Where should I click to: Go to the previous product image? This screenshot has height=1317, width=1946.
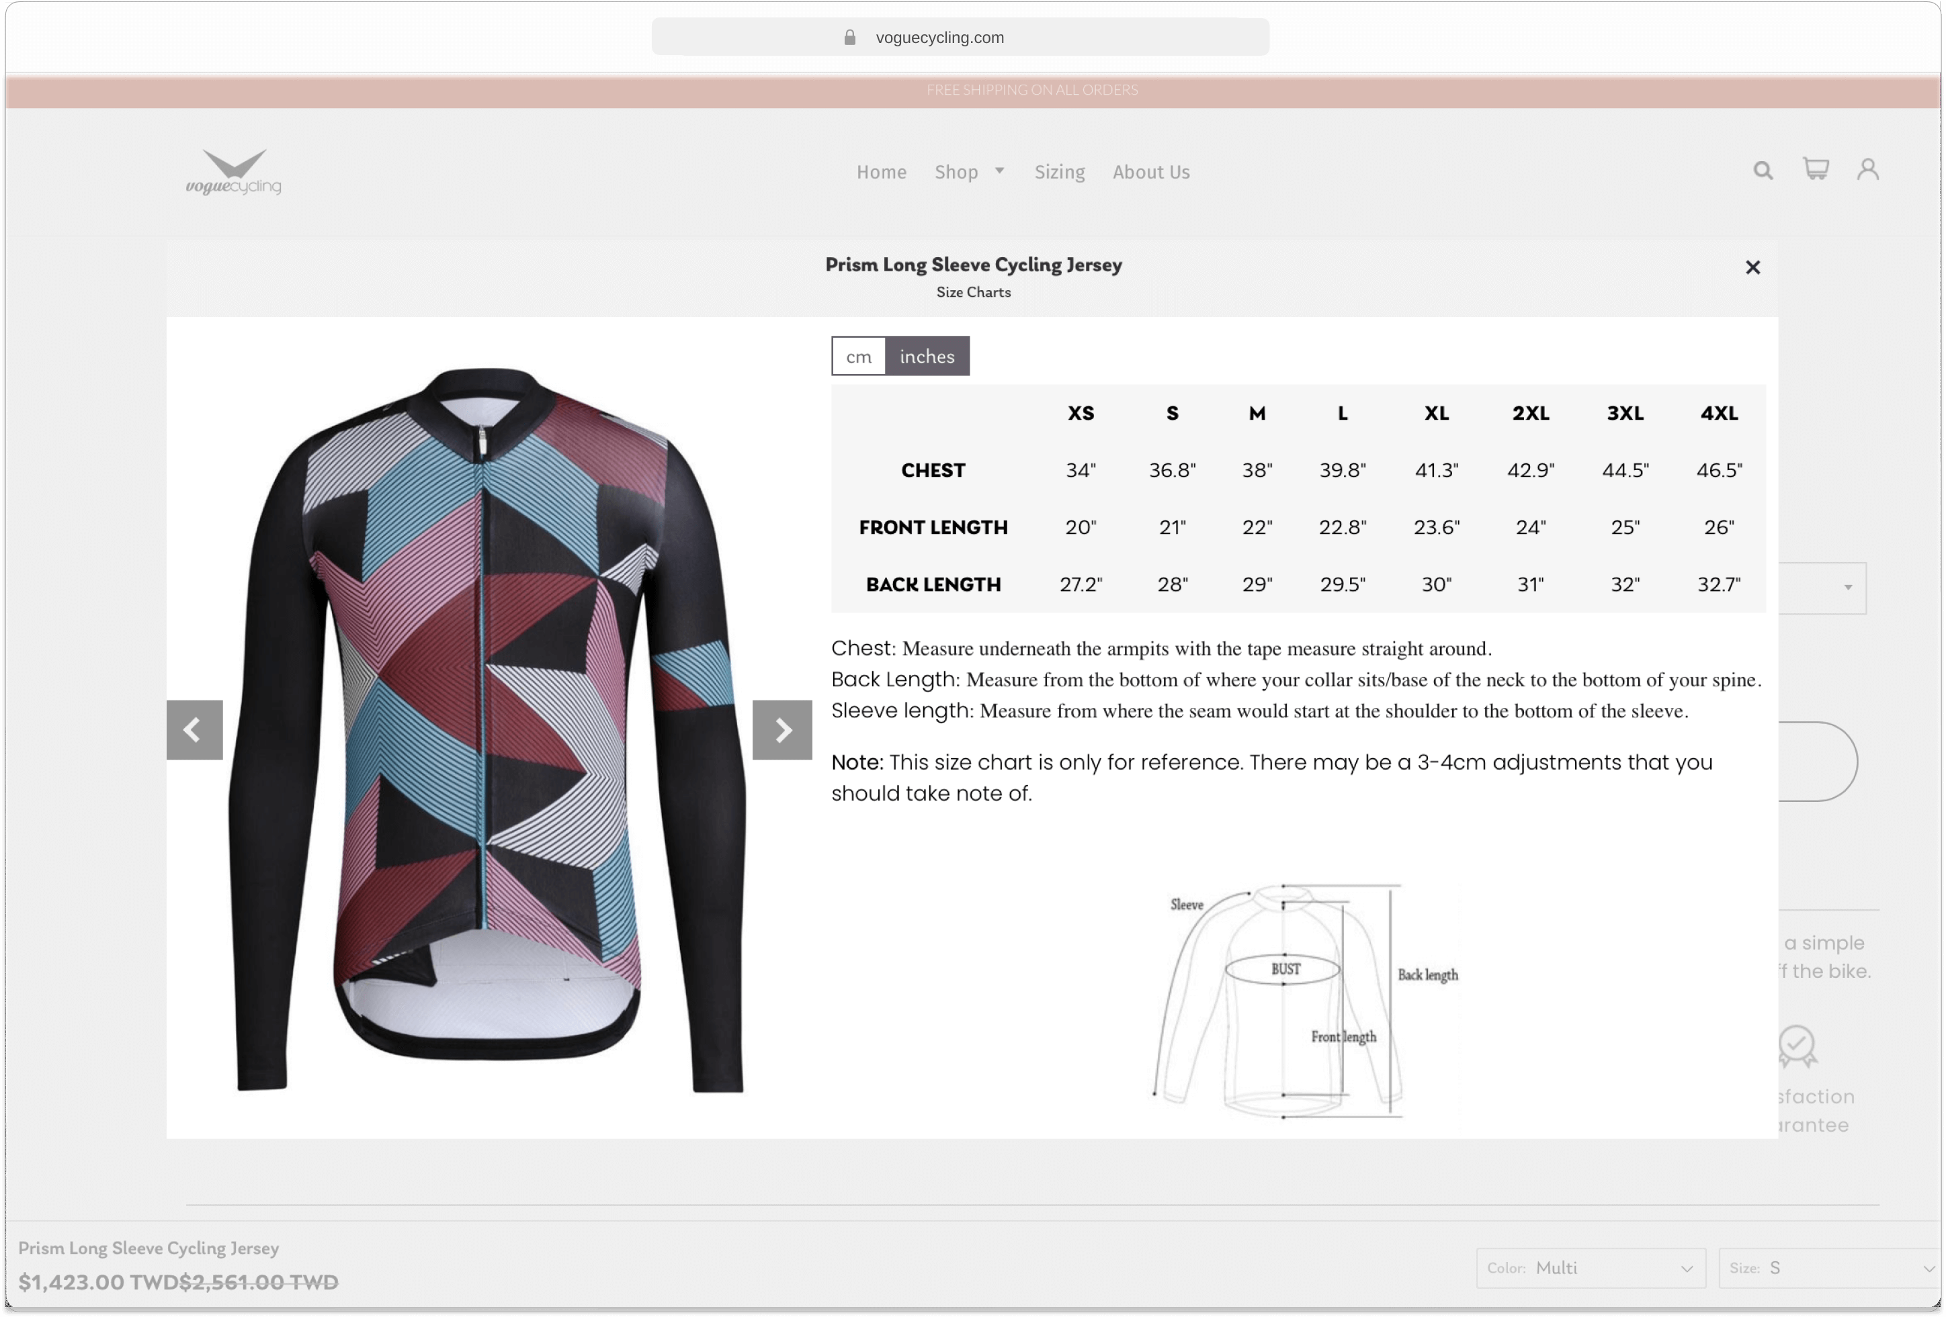[194, 729]
